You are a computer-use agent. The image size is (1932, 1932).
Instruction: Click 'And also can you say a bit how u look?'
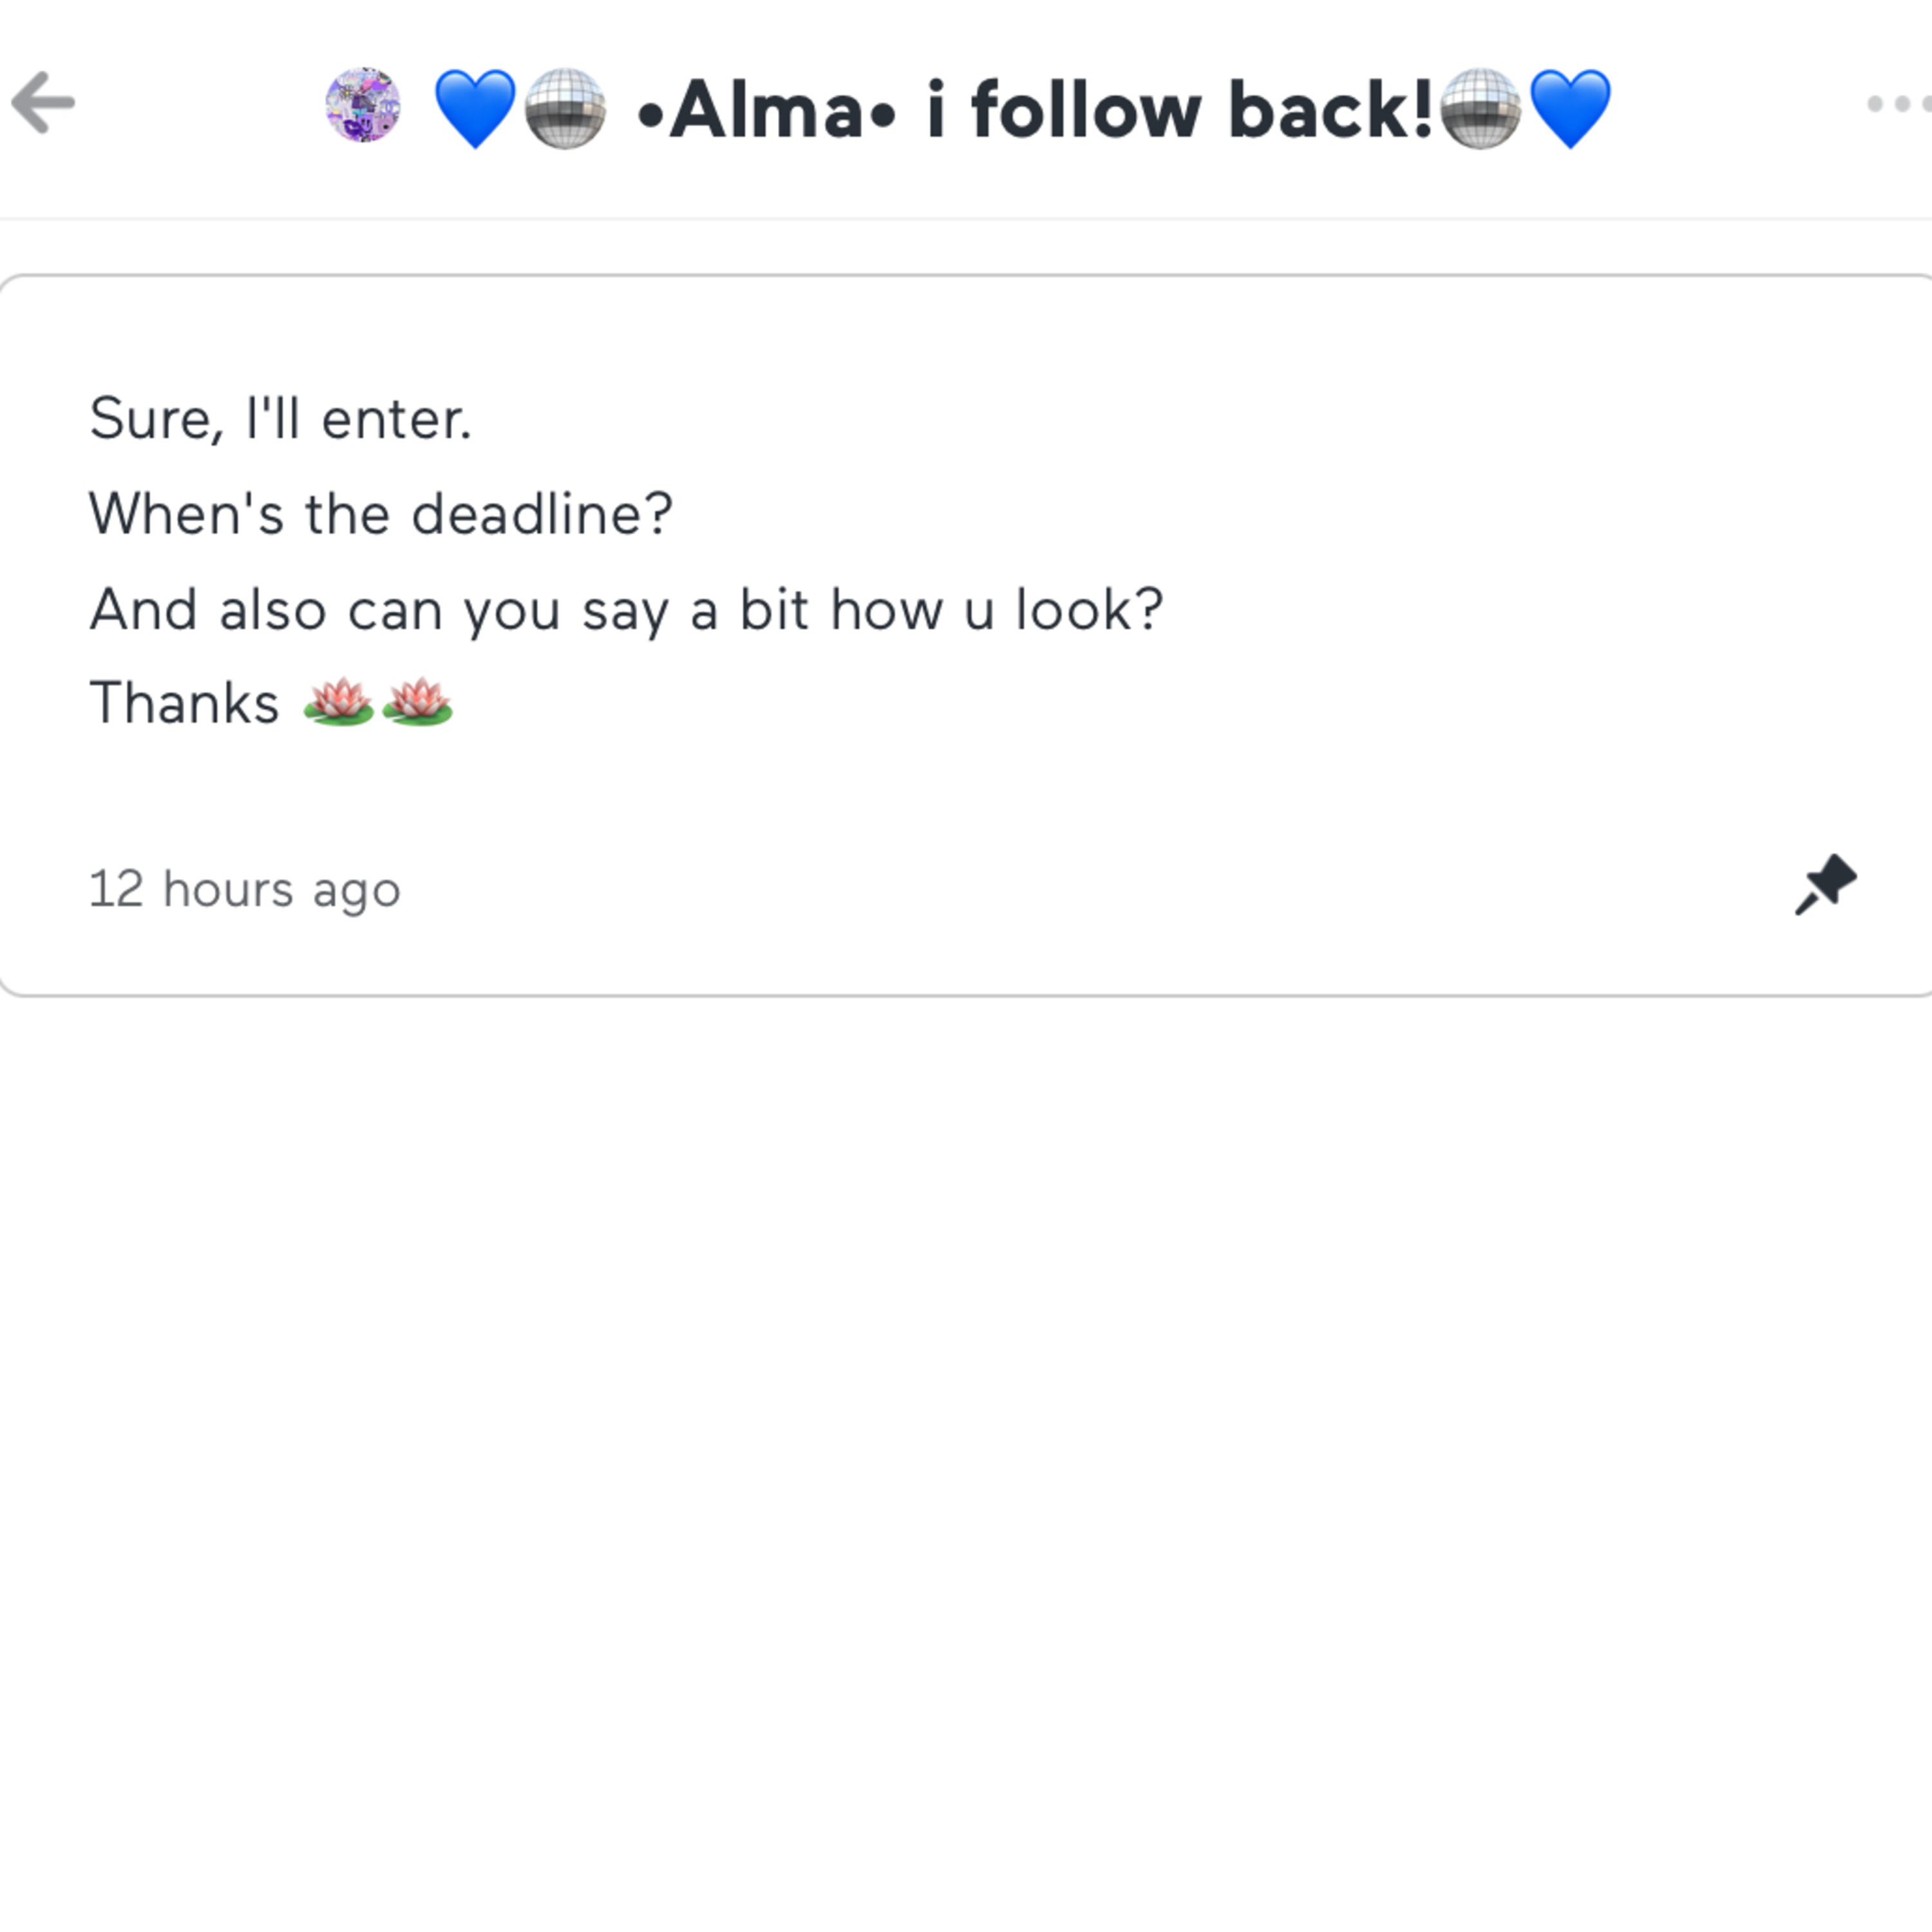pyautogui.click(x=627, y=610)
